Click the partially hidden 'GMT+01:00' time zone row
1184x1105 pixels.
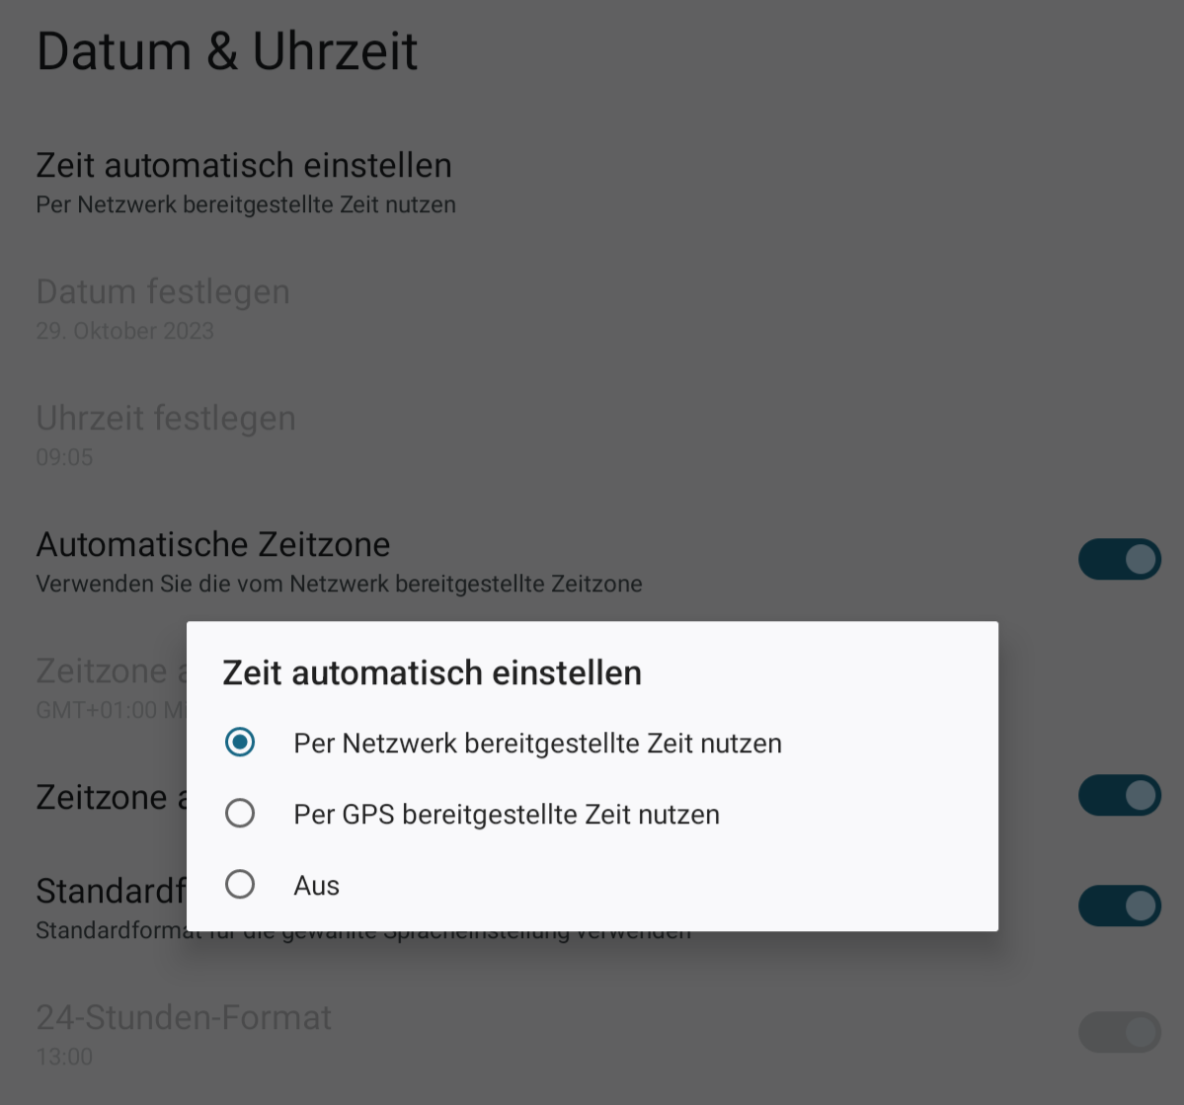(111, 689)
